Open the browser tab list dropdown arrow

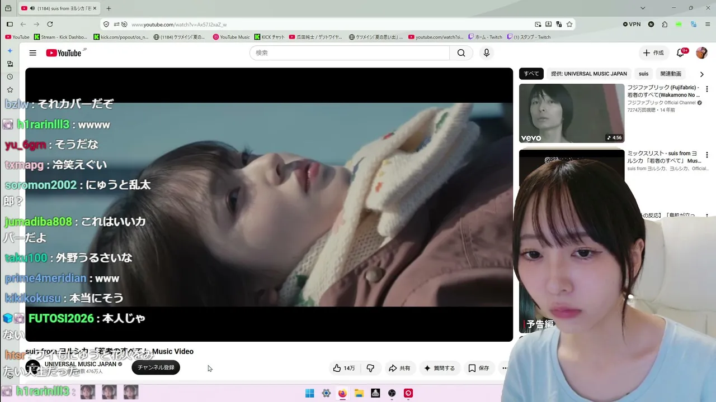coord(643,8)
